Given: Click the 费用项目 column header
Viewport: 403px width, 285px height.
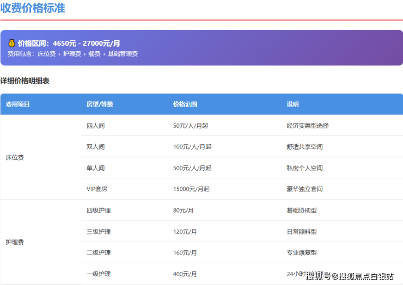Looking at the screenshot, I should click(18, 104).
